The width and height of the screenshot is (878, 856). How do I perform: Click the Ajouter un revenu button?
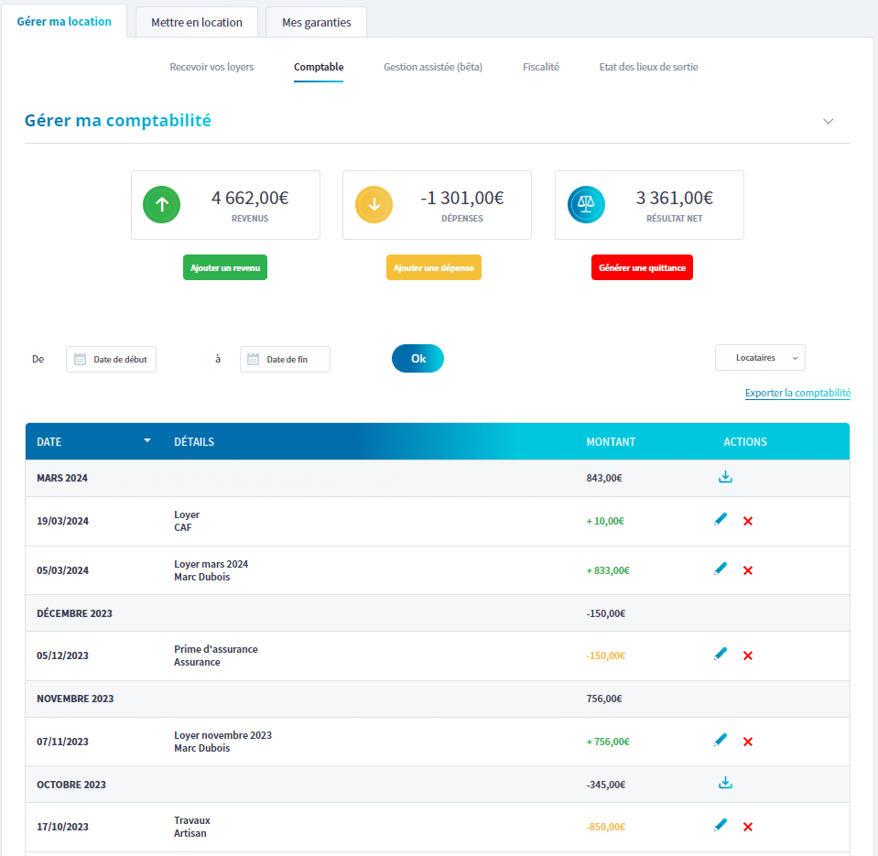(225, 267)
